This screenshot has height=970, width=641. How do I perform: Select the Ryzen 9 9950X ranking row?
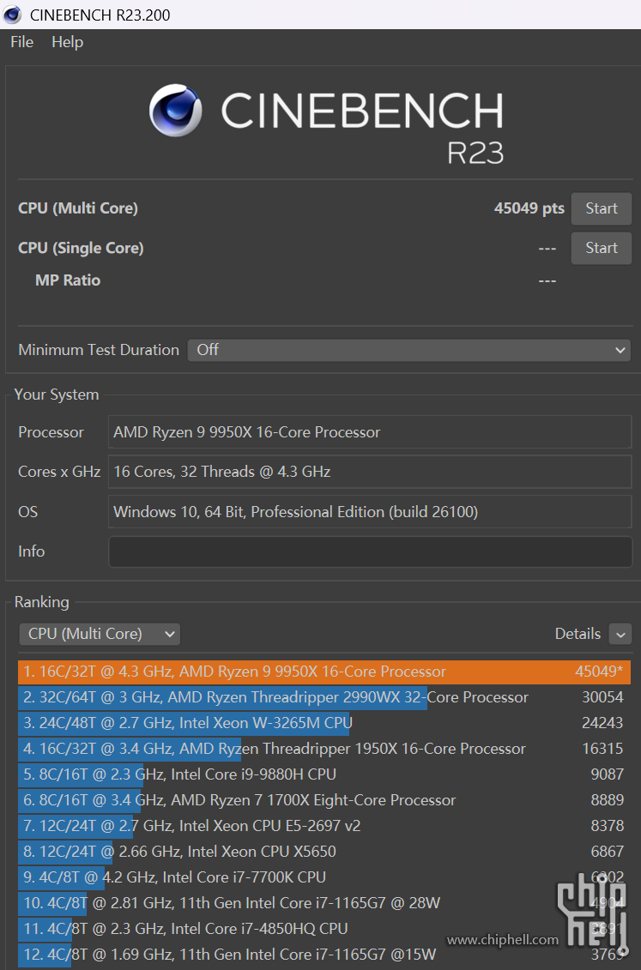click(324, 672)
